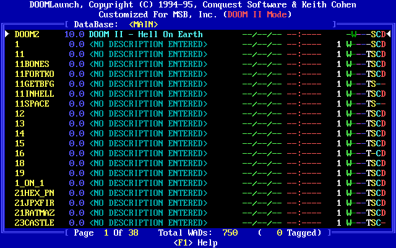Click the right-side selection arrow of DOOM2
This screenshot has width=396, height=248.
point(389,34)
